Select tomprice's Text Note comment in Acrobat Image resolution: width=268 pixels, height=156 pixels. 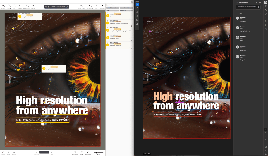tap(249, 19)
